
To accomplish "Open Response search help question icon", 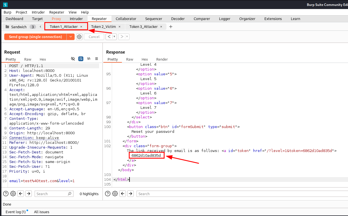I will click(108, 194).
